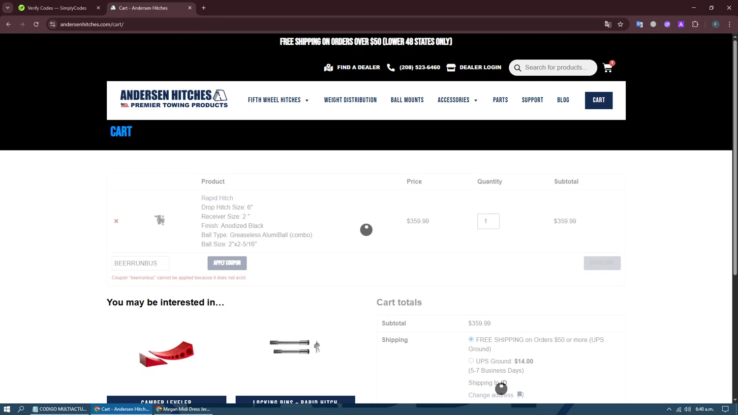
Task: Go to the Parts page
Action: coord(500,100)
